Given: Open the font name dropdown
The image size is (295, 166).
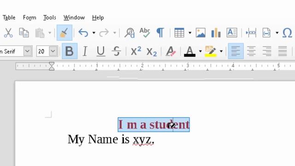Looking at the screenshot, I should coord(28,51).
